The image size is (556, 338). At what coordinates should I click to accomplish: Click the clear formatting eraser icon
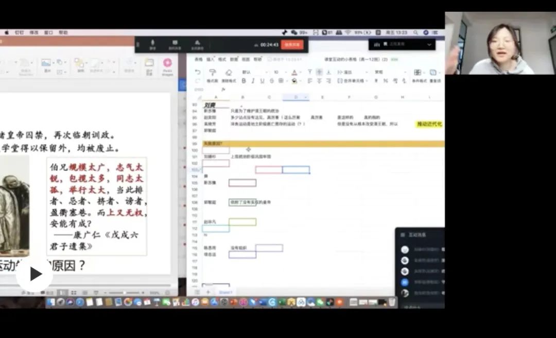(x=229, y=73)
